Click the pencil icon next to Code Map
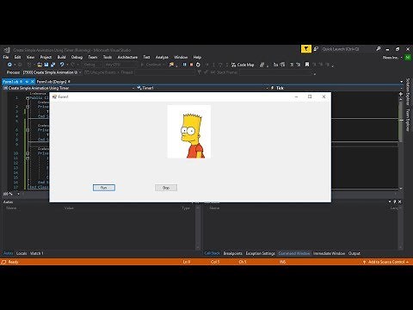 point(262,65)
